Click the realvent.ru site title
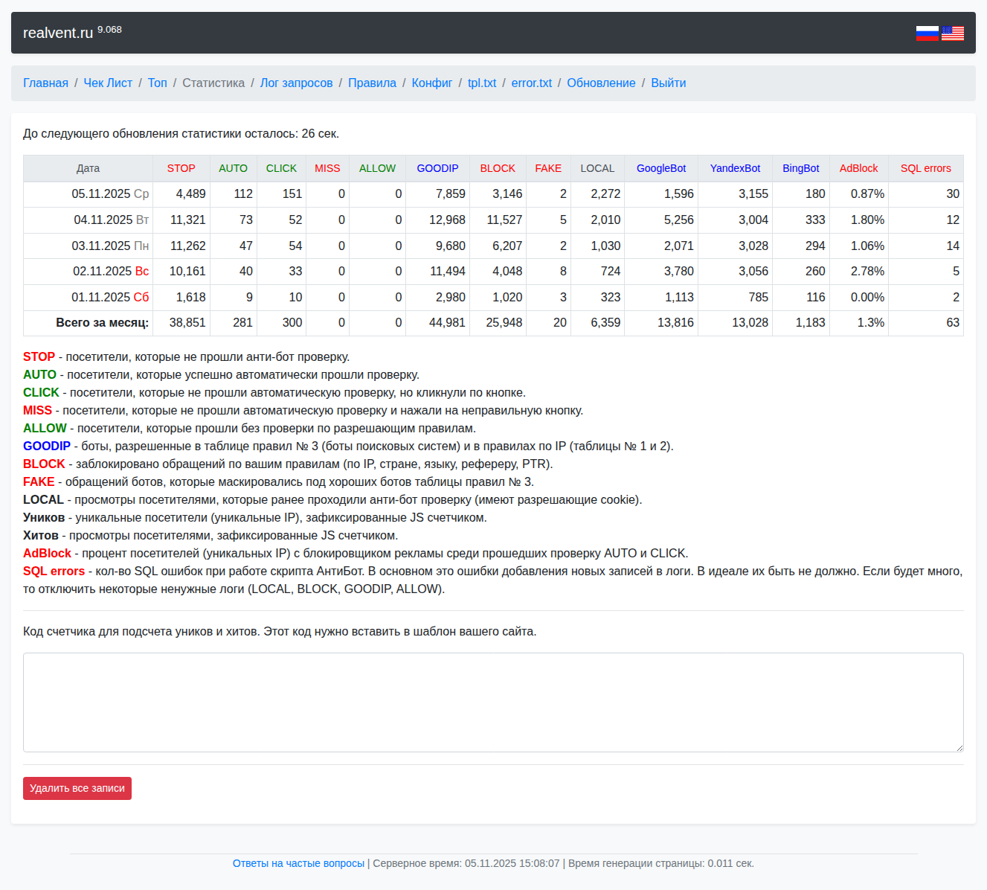The height and width of the screenshot is (890, 987). pos(58,33)
